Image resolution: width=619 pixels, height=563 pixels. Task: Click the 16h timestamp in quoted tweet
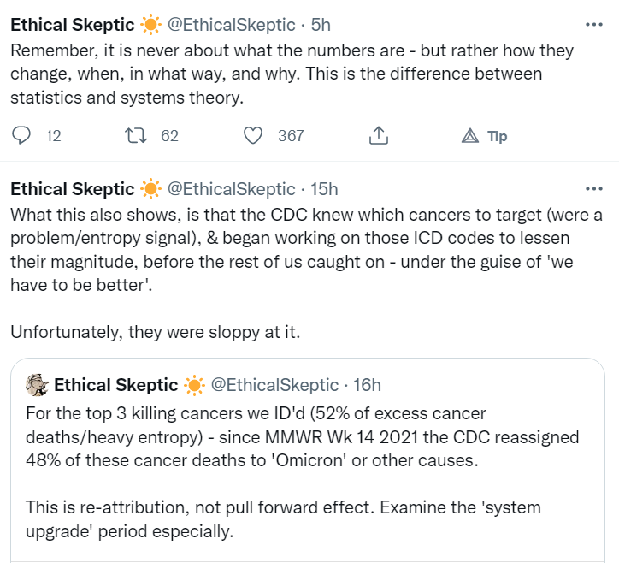click(365, 385)
